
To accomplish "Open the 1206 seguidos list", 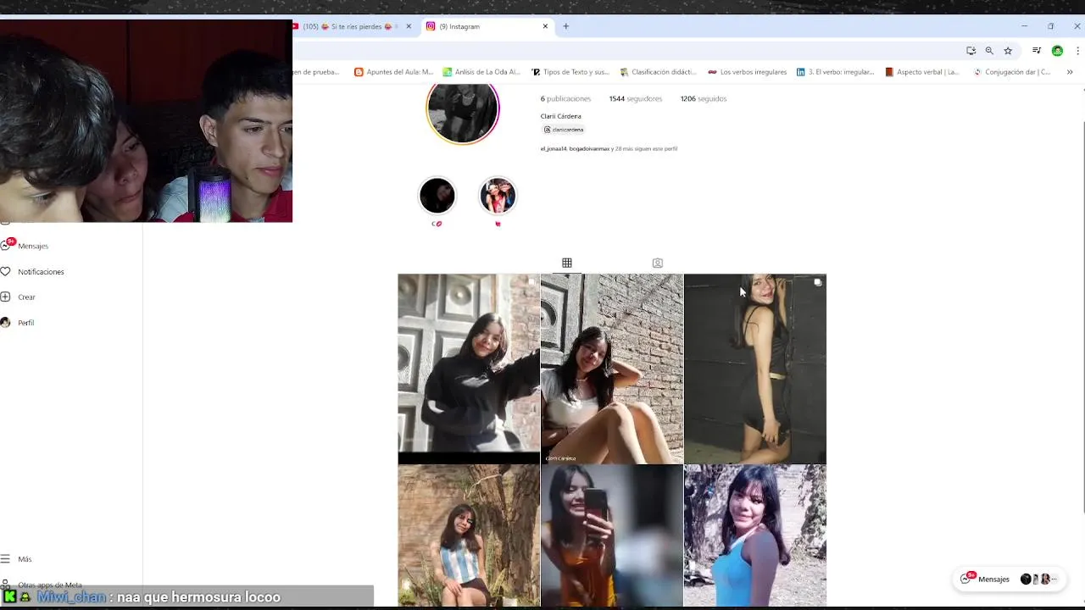I will click(703, 99).
